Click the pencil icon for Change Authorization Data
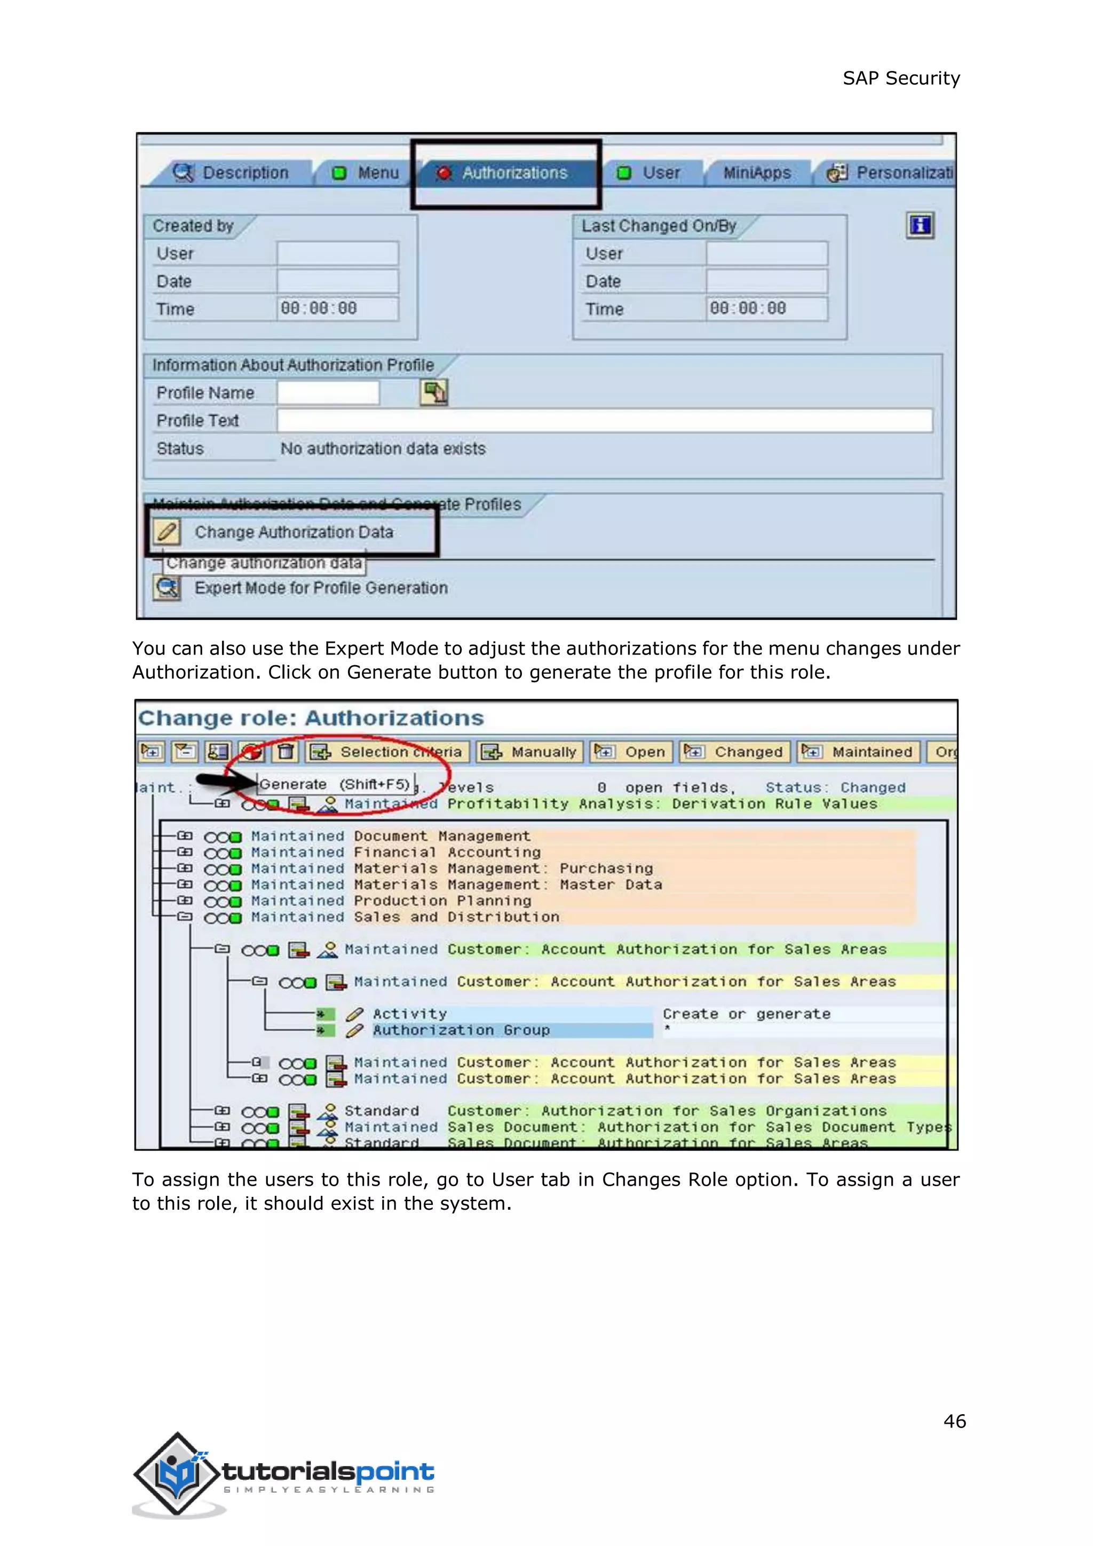Viewport: 1093px width, 1546px height. coord(167,532)
